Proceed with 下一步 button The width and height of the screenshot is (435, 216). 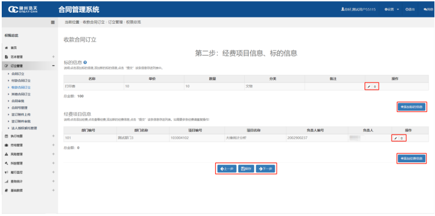(x=266, y=169)
